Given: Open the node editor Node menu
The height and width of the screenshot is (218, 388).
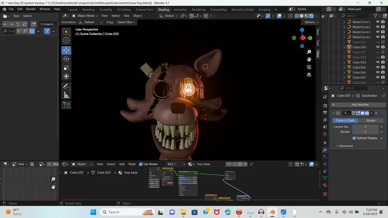Looking at the screenshot, I should click(132, 164).
